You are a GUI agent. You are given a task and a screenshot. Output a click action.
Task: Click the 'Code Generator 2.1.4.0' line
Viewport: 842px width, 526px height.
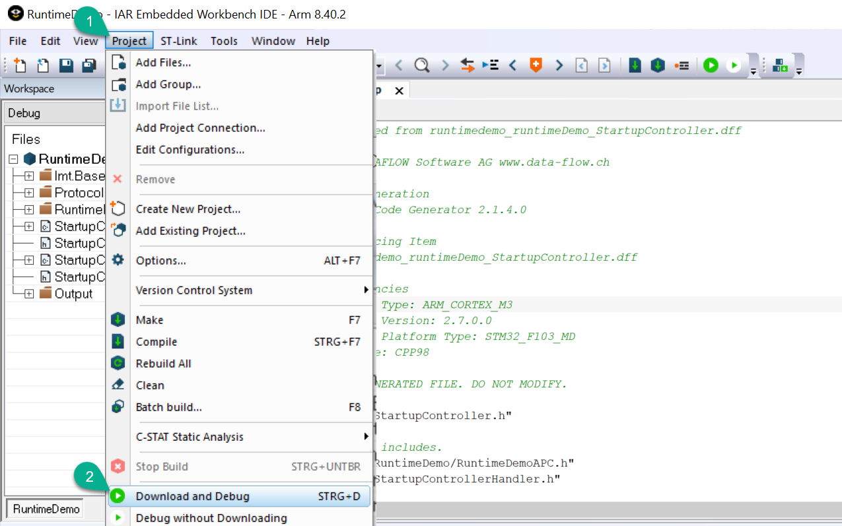450,210
